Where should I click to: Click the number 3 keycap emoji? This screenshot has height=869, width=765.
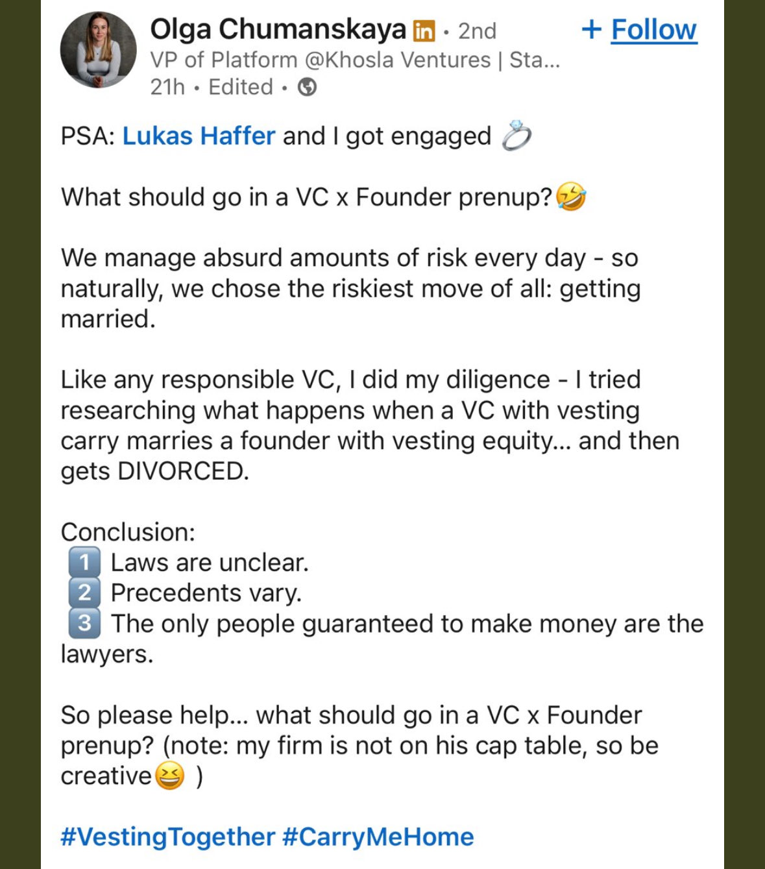coord(84,624)
